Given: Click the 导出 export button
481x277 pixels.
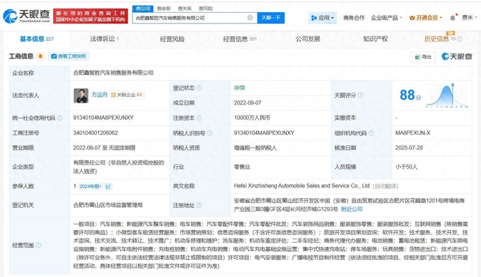Looking at the screenshot, I should (423, 57).
